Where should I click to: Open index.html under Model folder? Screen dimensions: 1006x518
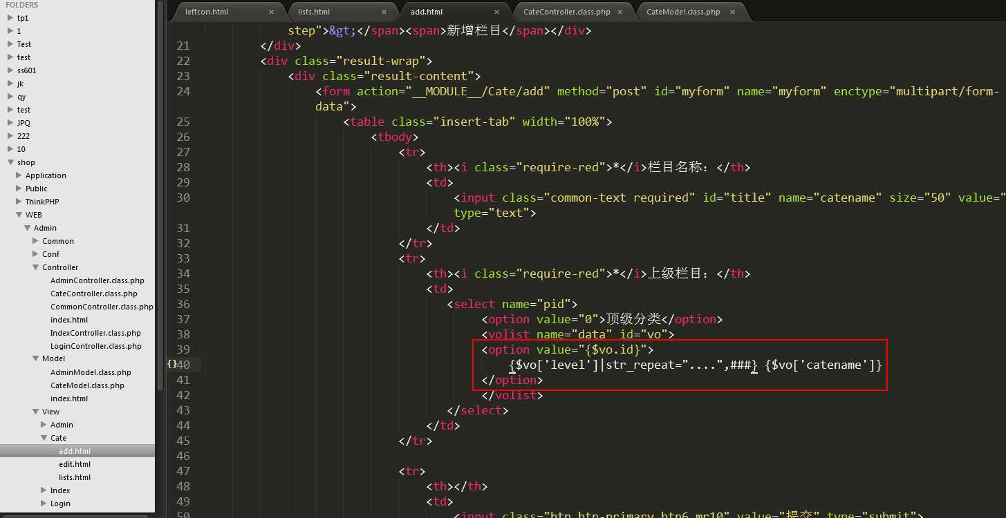[x=69, y=399]
